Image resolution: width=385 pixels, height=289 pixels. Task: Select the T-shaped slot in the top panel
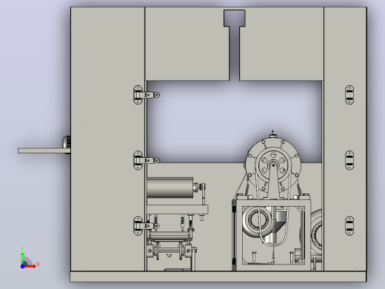pos(235,44)
